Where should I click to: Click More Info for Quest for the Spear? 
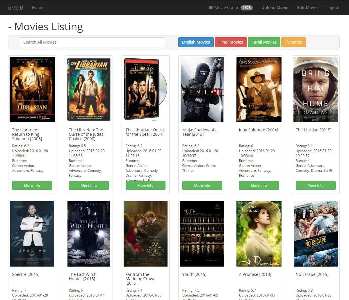click(x=145, y=185)
